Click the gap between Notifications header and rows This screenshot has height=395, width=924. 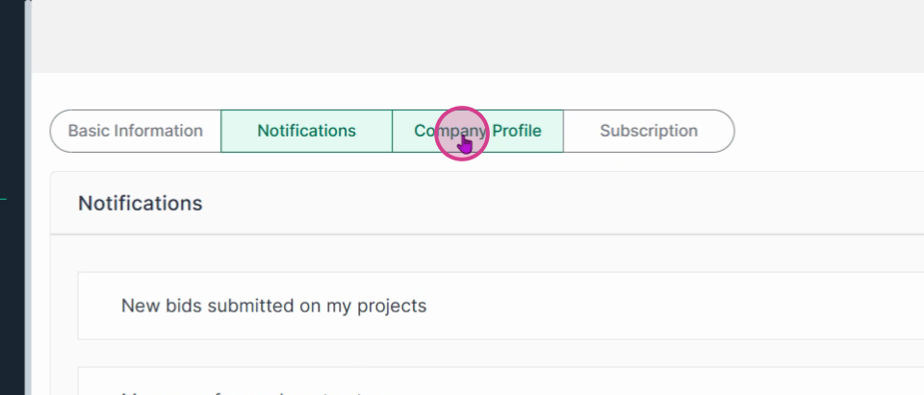pos(487,253)
